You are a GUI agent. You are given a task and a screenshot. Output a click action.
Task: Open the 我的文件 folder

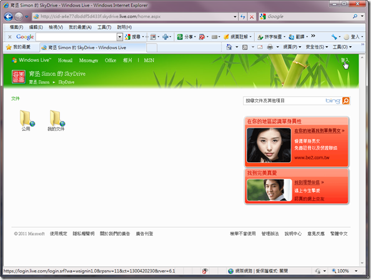[56, 120]
